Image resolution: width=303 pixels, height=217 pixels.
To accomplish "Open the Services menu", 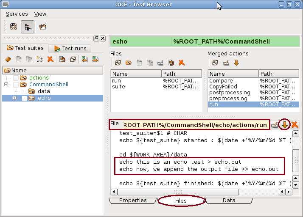I will 17,14.
